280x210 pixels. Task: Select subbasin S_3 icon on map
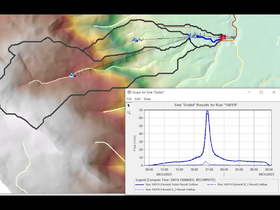pos(195,35)
